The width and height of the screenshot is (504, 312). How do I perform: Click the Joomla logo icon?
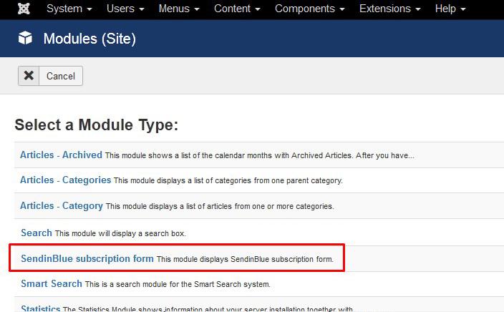pos(24,9)
